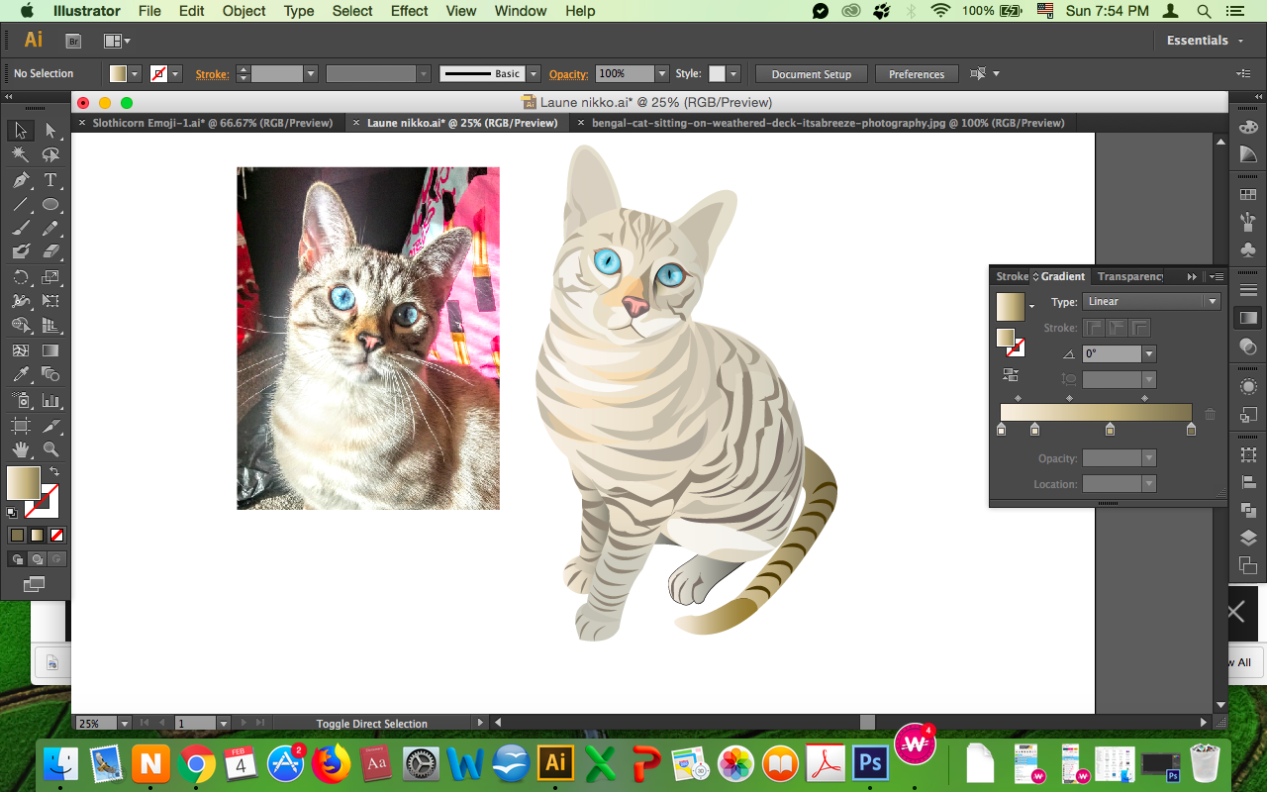1267x792 pixels.
Task: Expand the gradient preset swatch arrow
Action: pos(1031,306)
